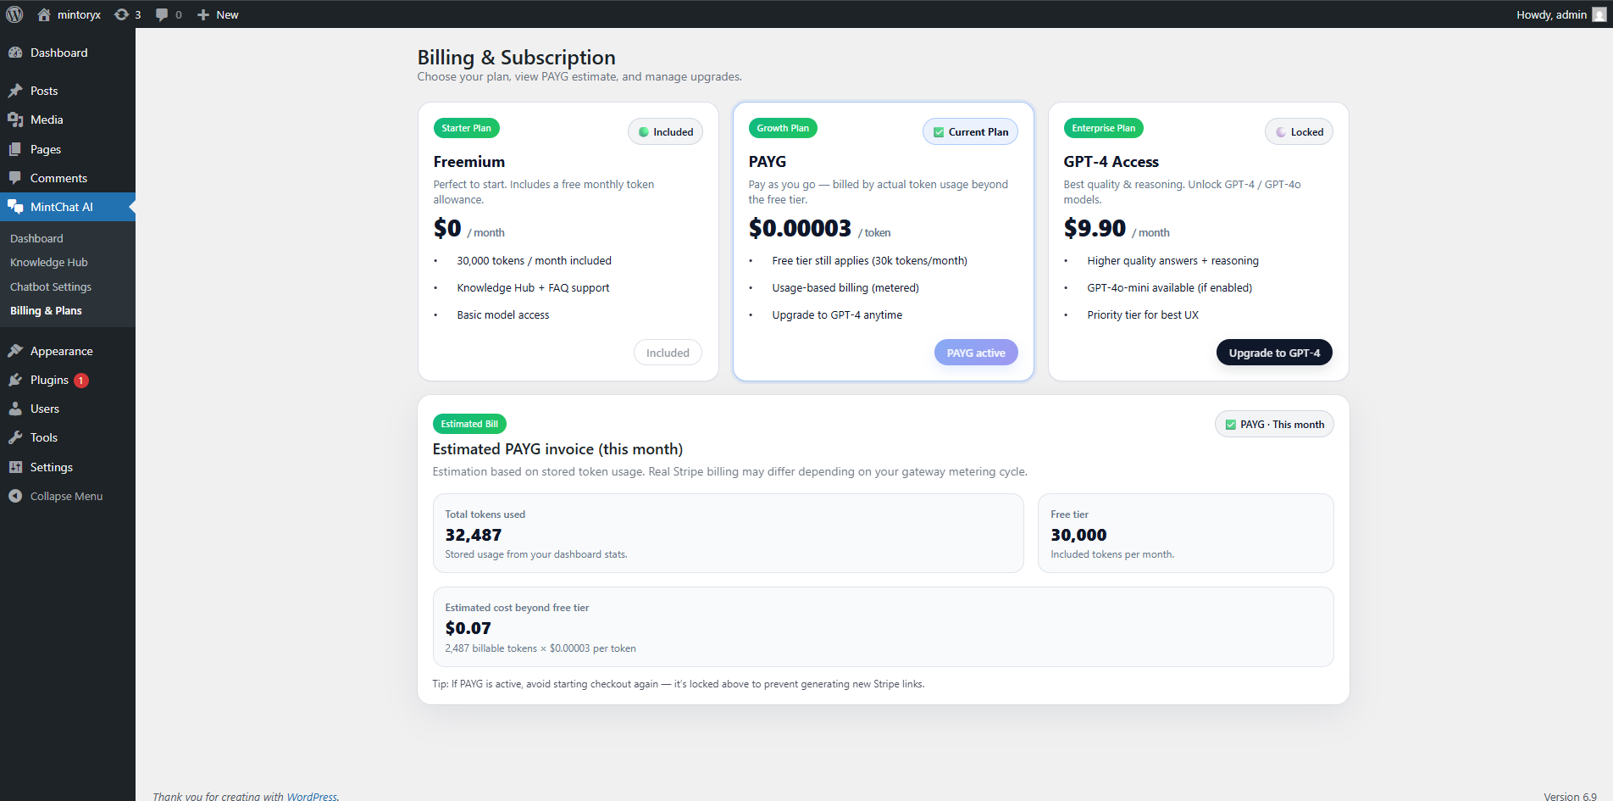The image size is (1613, 801).
Task: Open the Media library from the sidebar
Action: tap(17, 120)
